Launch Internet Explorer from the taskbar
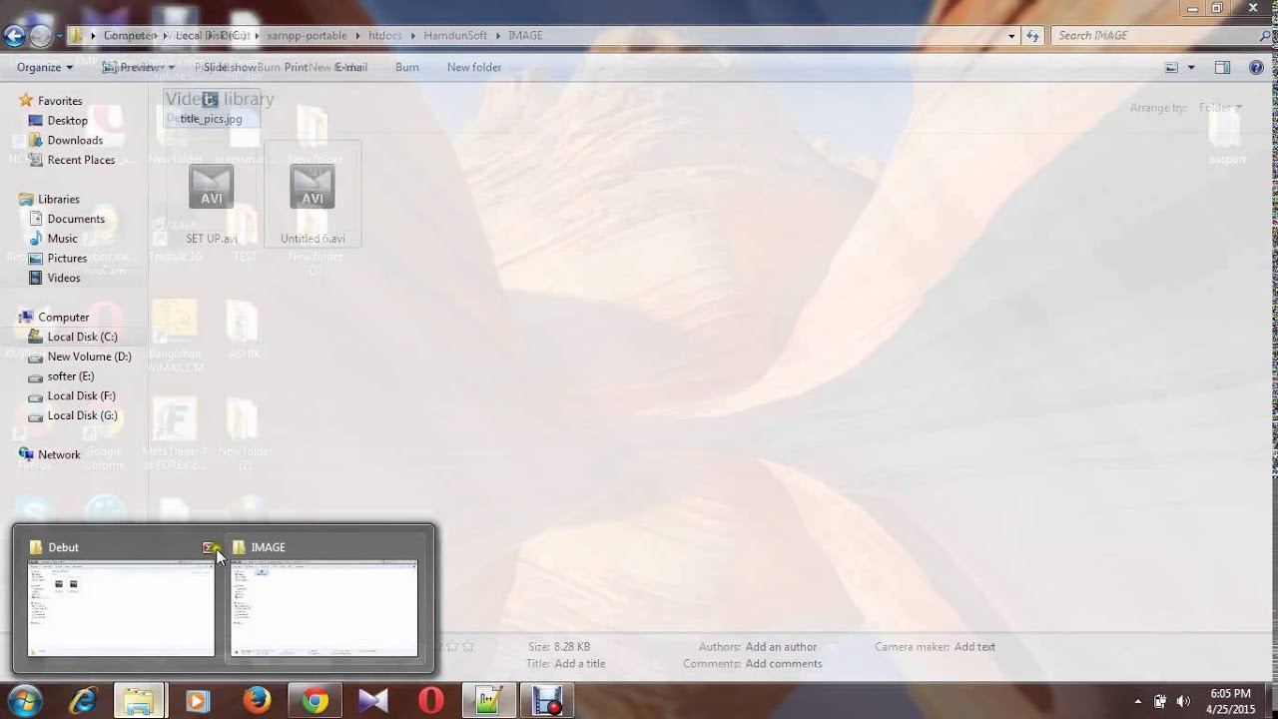Image resolution: width=1278 pixels, height=719 pixels. (x=82, y=701)
